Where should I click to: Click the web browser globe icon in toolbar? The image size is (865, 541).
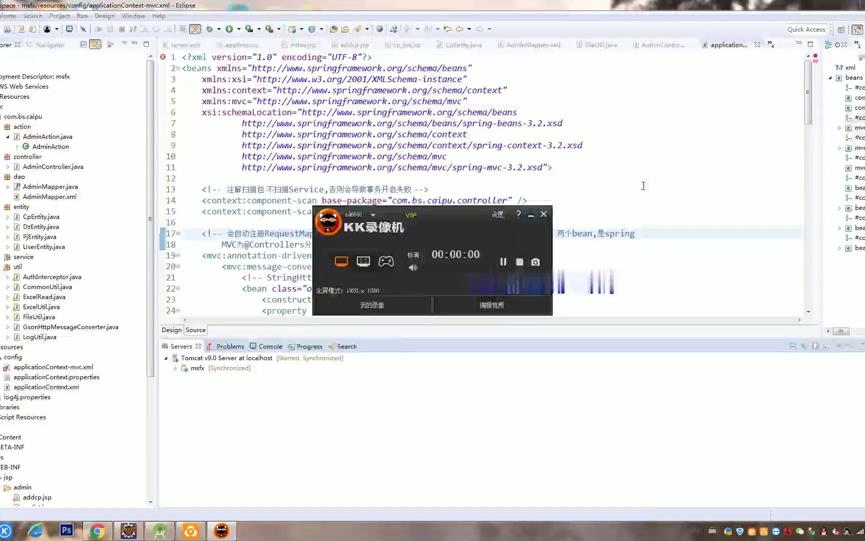[x=380, y=29]
